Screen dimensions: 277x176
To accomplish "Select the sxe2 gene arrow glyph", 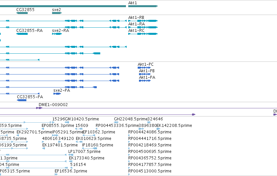I will (x=57, y=13).
